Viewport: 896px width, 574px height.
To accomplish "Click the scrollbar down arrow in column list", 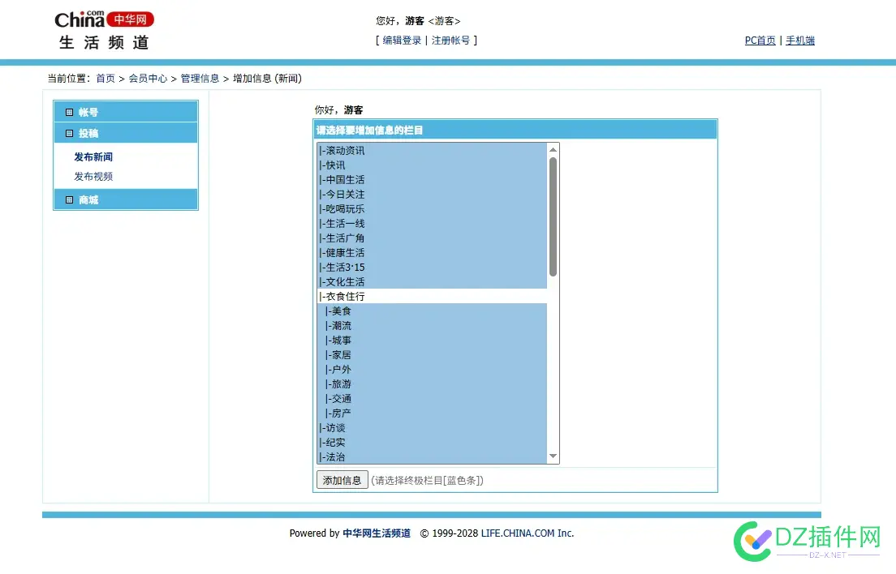I will pos(553,457).
